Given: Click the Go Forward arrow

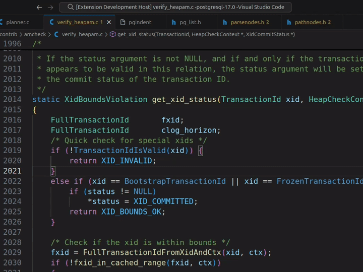Looking at the screenshot, I should point(50,7).
